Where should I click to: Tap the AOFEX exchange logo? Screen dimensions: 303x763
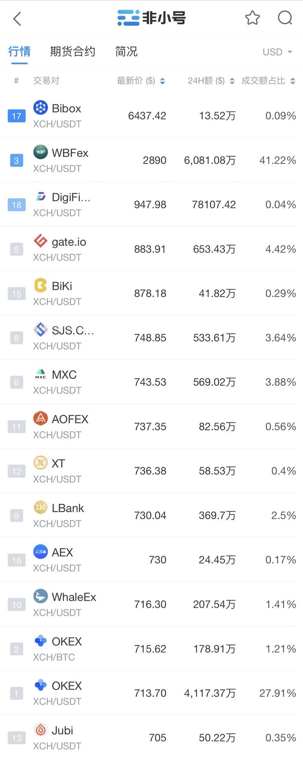[x=41, y=418]
